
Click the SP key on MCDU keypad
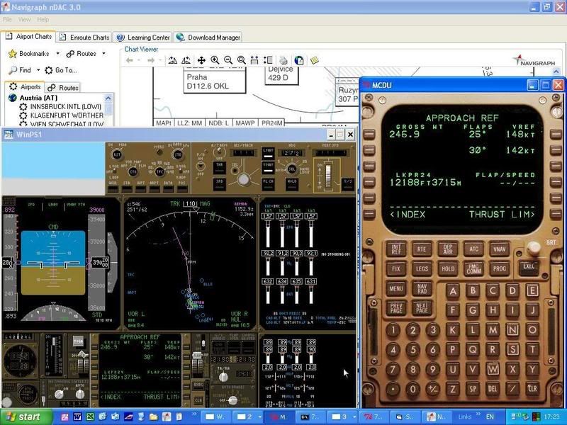pos(473,388)
